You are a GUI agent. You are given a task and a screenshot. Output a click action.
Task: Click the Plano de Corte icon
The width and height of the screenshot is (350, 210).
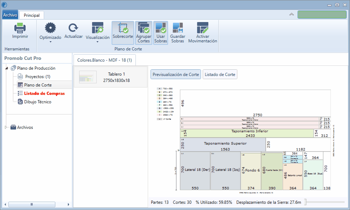(x=20, y=85)
